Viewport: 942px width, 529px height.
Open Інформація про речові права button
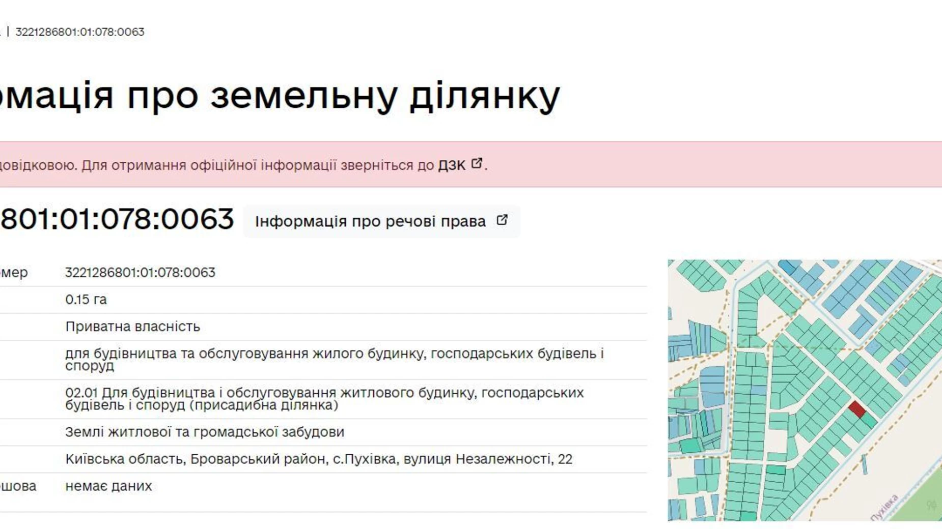[381, 221]
